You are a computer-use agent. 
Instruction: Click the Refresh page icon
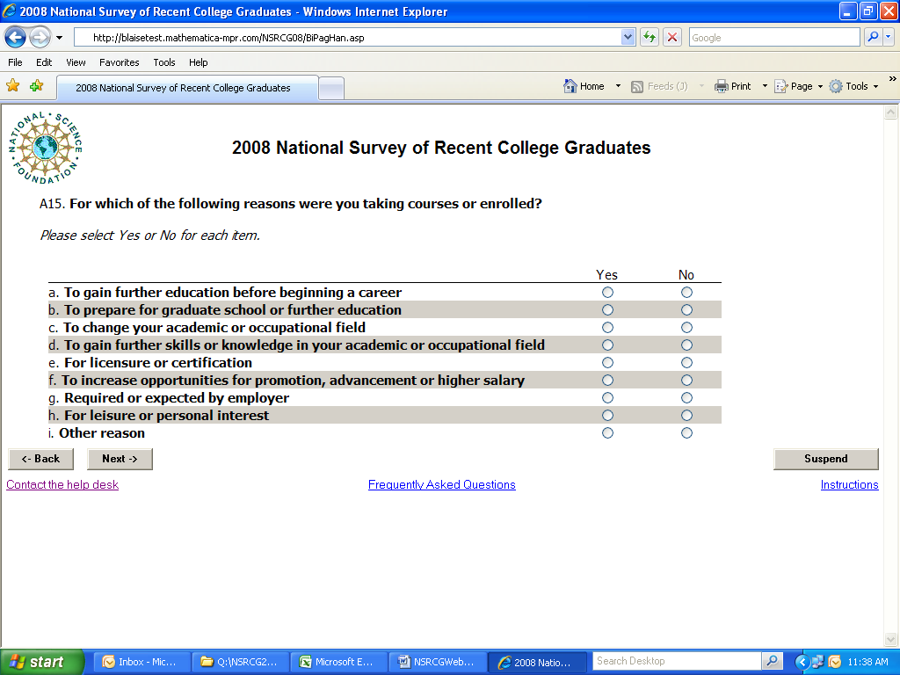tap(650, 37)
